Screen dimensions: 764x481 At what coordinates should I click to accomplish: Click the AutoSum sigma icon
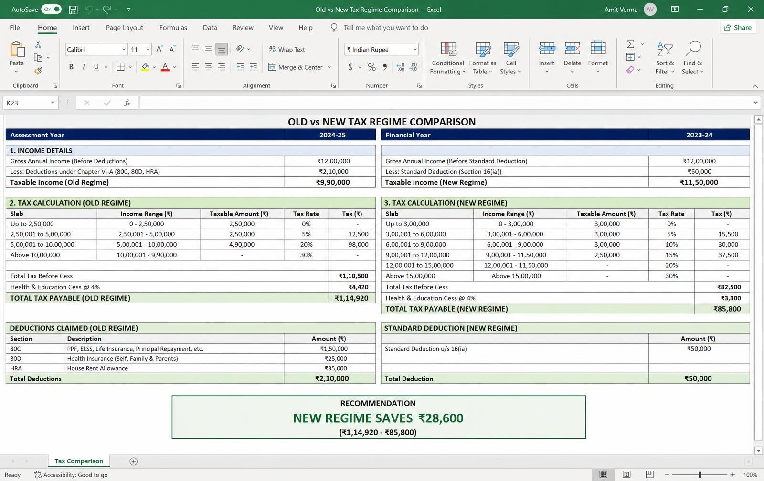pyautogui.click(x=630, y=44)
